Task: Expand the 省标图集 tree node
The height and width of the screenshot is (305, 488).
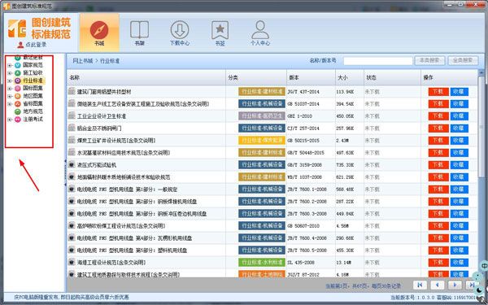Action: click(10, 103)
